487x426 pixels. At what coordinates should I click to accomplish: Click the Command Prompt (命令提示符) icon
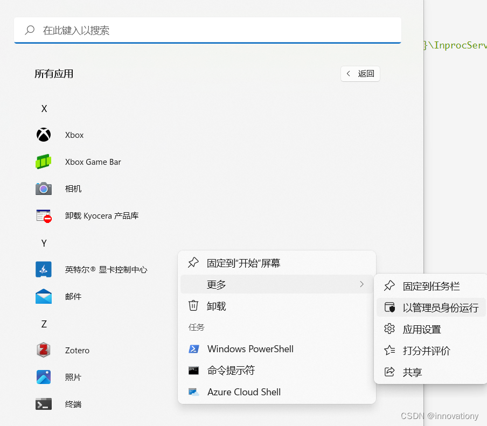point(193,371)
